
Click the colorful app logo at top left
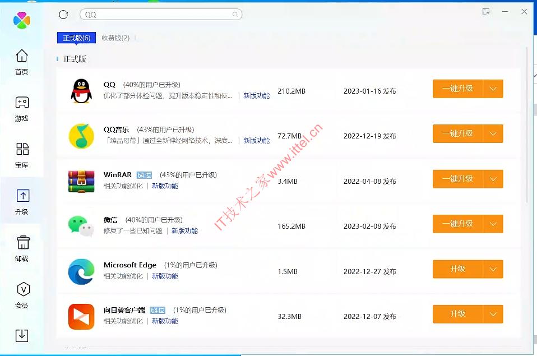click(21, 20)
